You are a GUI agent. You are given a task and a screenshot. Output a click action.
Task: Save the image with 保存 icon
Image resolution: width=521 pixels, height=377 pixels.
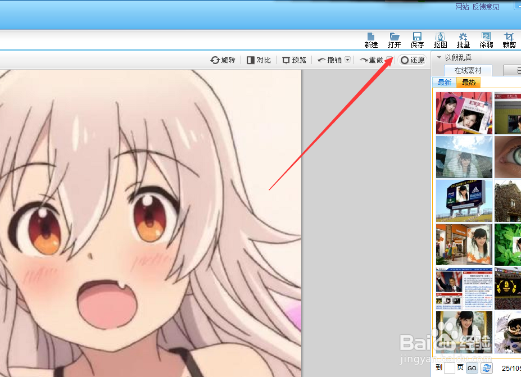pyautogui.click(x=417, y=40)
